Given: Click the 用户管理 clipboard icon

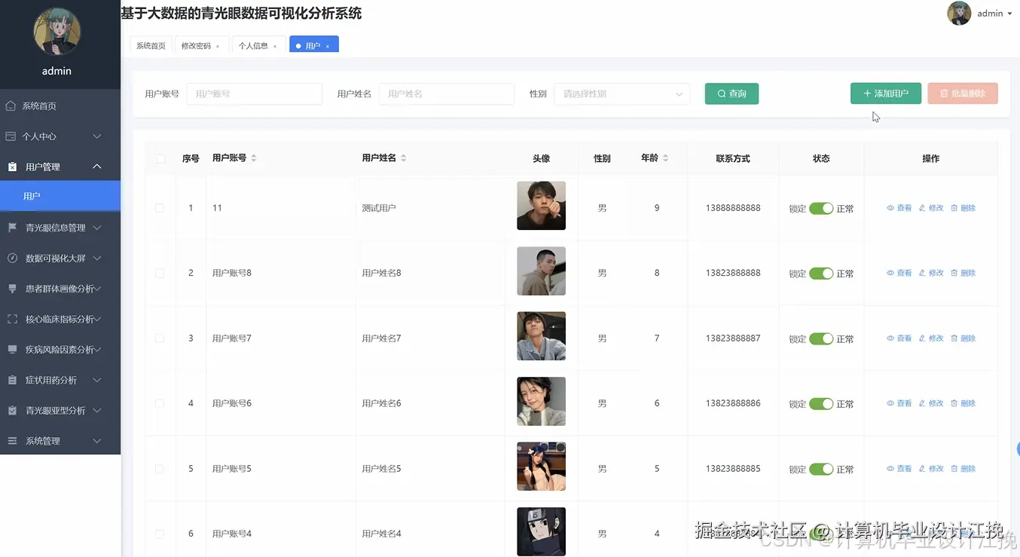Looking at the screenshot, I should pos(12,167).
